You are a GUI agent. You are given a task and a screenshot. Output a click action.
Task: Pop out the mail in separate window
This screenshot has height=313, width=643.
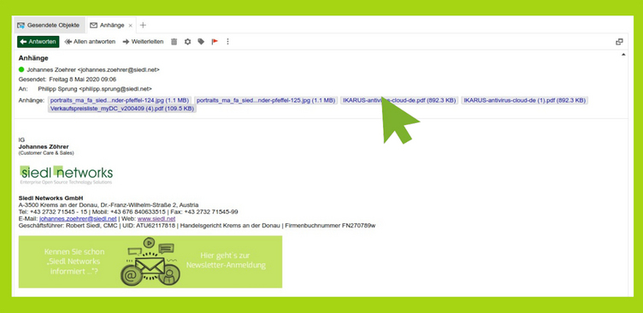(x=619, y=41)
